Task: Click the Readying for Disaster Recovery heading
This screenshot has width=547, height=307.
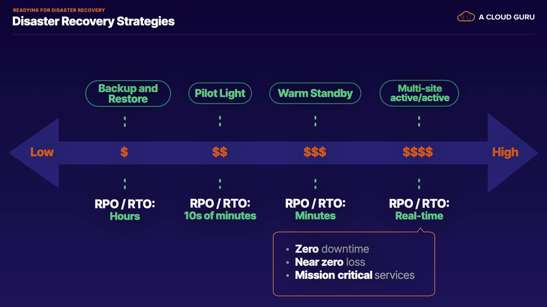Action: click(59, 10)
